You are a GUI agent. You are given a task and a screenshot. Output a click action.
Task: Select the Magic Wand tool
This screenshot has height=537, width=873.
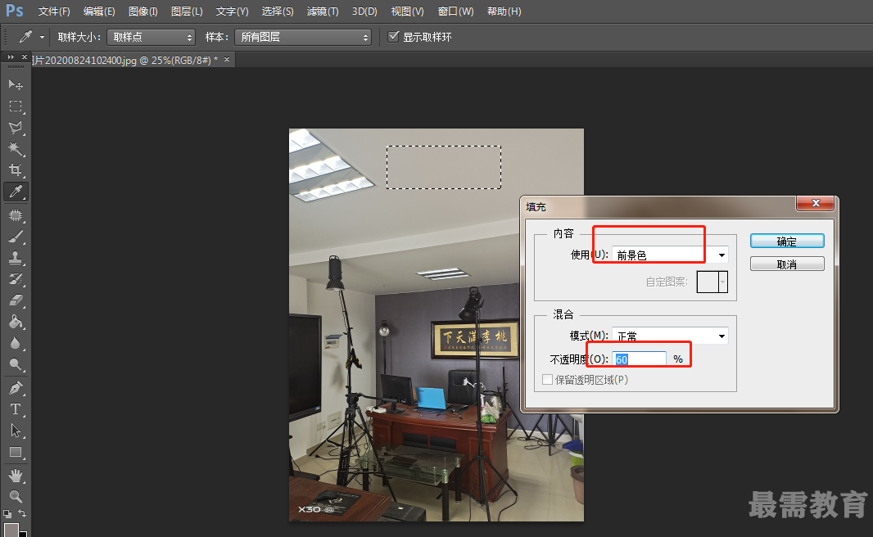16,149
